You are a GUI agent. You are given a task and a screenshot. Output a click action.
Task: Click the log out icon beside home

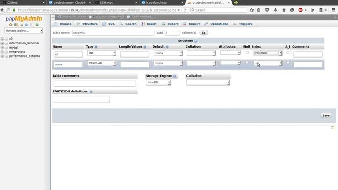tap(16, 25)
